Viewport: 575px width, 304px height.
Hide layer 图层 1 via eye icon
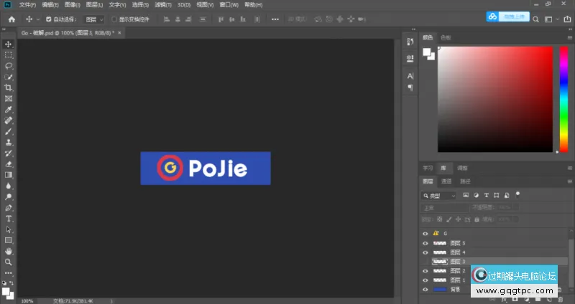click(x=425, y=280)
